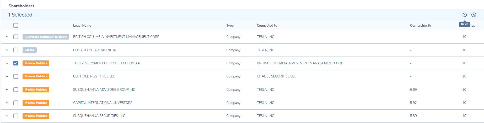
Task: Expand the Capital International Investors row
Action: point(7,103)
